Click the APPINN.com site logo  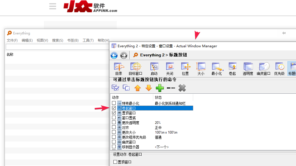[90, 7]
